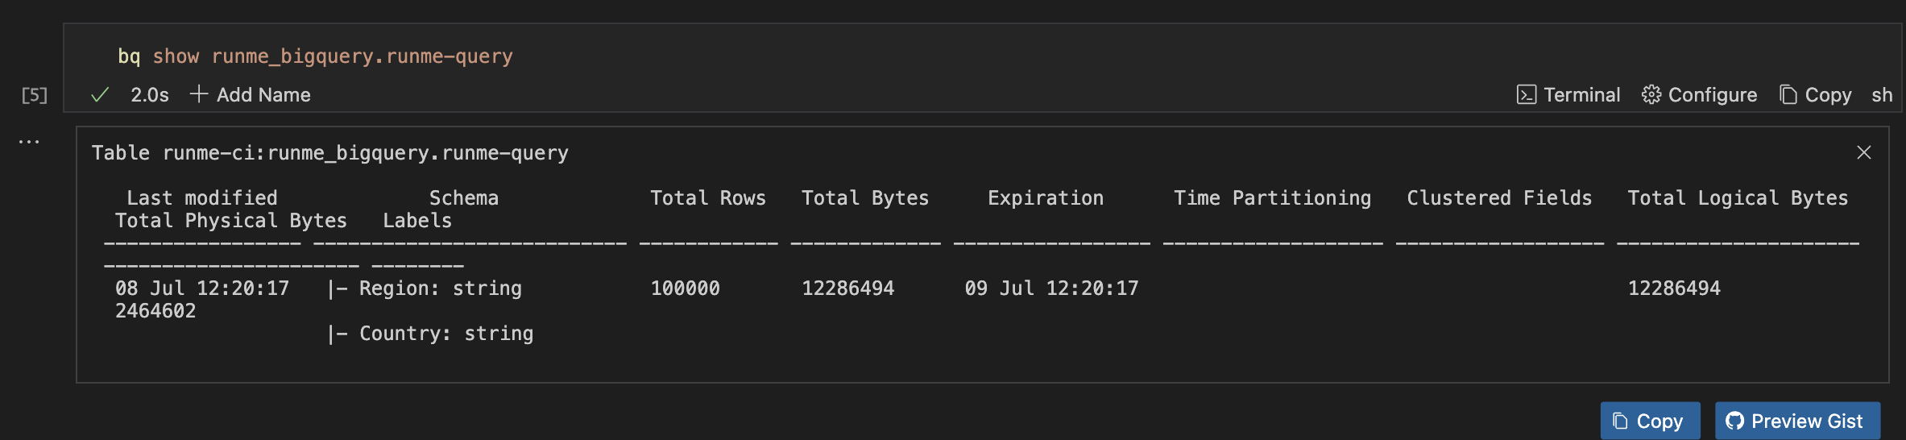The width and height of the screenshot is (1906, 440).
Task: Click the green success checkmark
Action: coord(100,95)
